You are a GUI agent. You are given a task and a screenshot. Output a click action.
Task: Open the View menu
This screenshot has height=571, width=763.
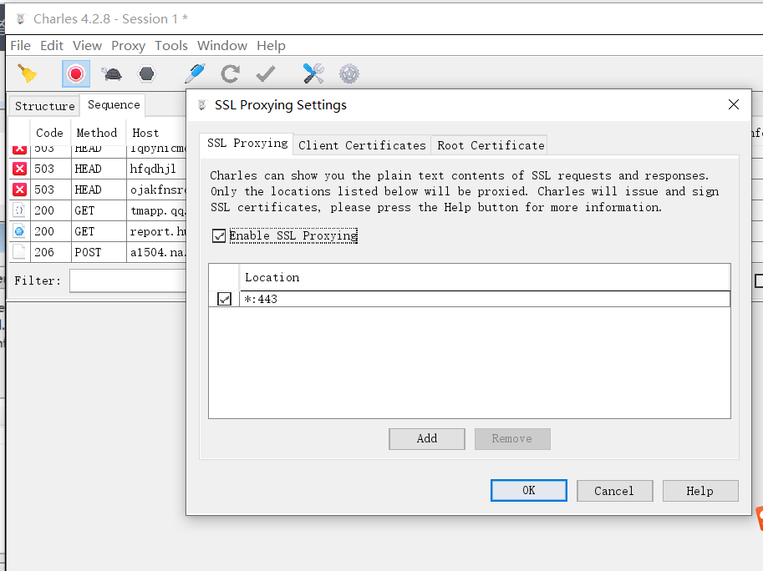[87, 46]
